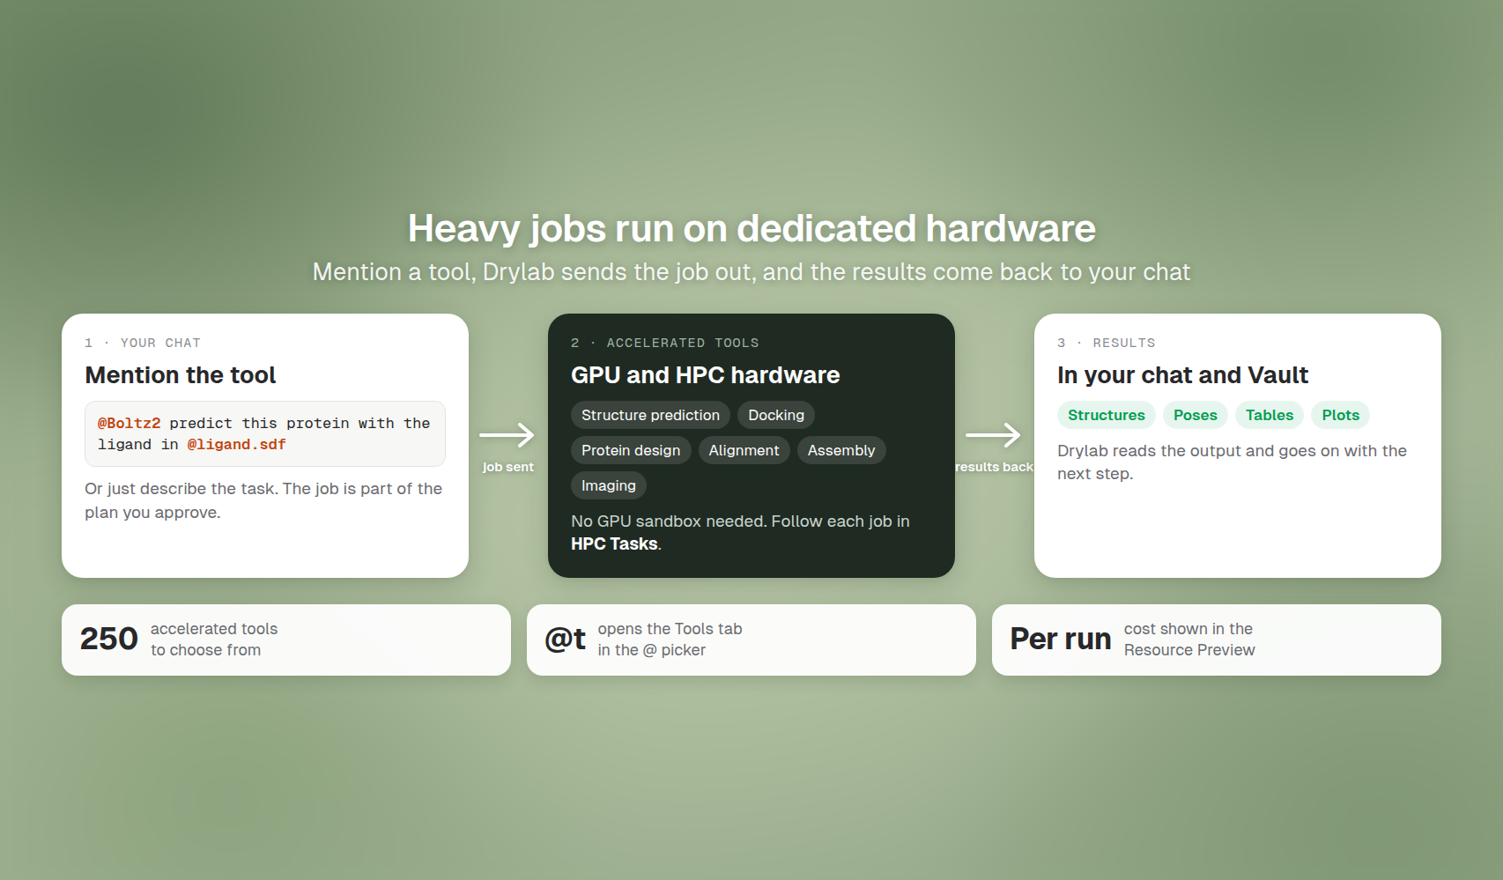The height and width of the screenshot is (880, 1503).
Task: Click the 'In your chat and Vault' heading
Action: tap(1183, 375)
